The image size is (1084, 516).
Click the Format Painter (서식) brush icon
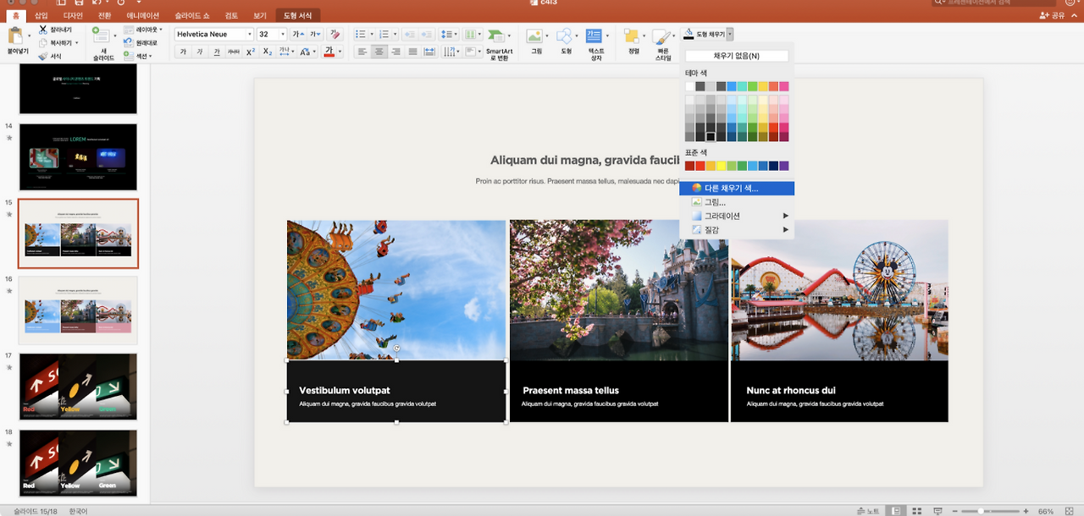[x=42, y=56]
